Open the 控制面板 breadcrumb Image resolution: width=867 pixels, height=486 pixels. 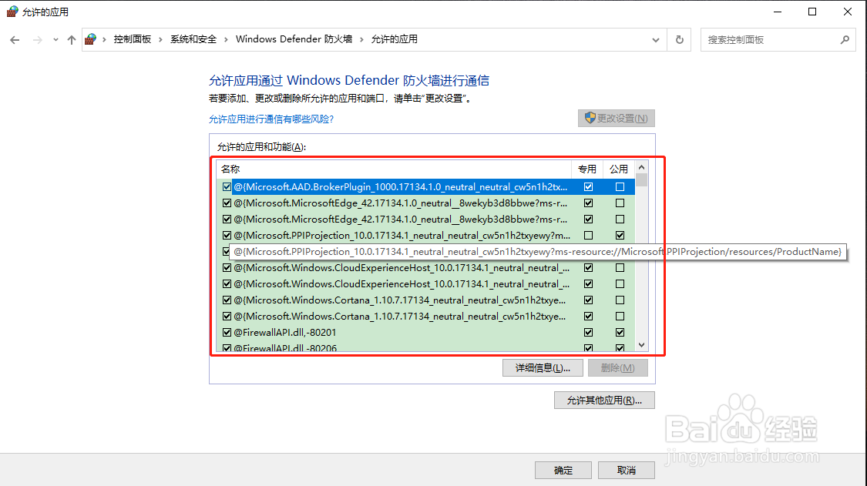coord(133,39)
